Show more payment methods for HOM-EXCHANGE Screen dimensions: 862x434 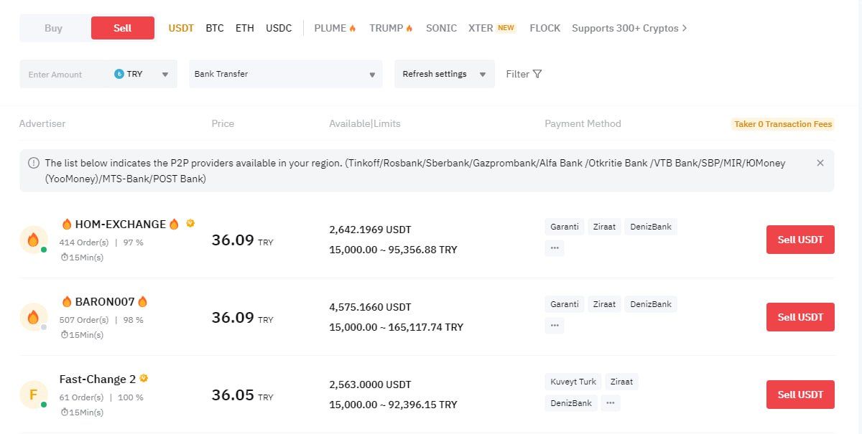[x=554, y=248]
